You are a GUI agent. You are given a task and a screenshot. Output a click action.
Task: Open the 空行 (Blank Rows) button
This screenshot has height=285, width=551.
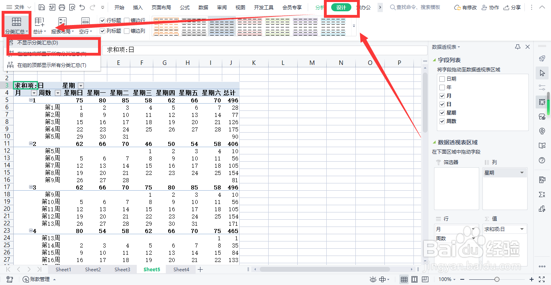coord(86,25)
